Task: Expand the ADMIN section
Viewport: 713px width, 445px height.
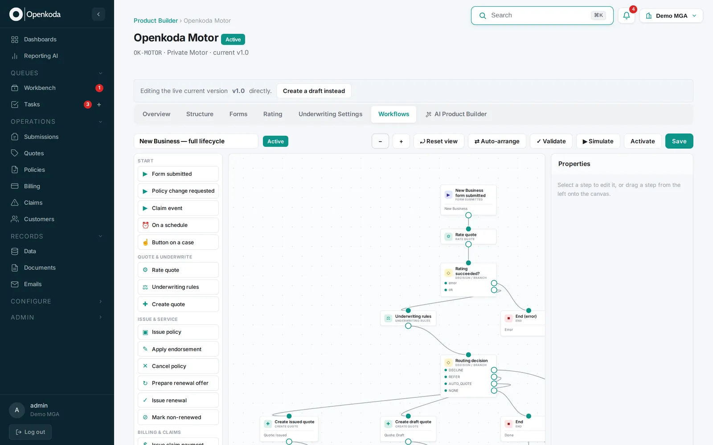Action: [x=101, y=318]
